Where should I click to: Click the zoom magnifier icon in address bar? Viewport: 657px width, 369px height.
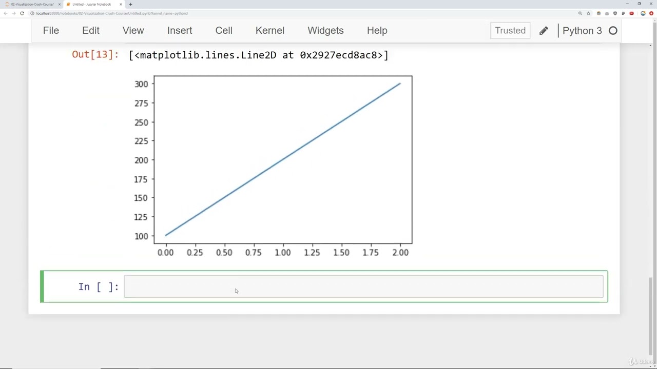coord(580,13)
